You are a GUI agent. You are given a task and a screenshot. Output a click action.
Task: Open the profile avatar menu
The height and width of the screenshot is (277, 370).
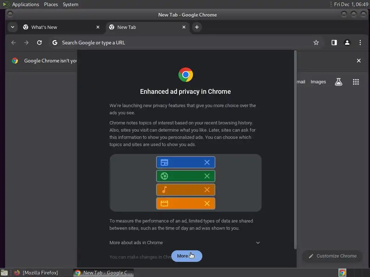(347, 43)
